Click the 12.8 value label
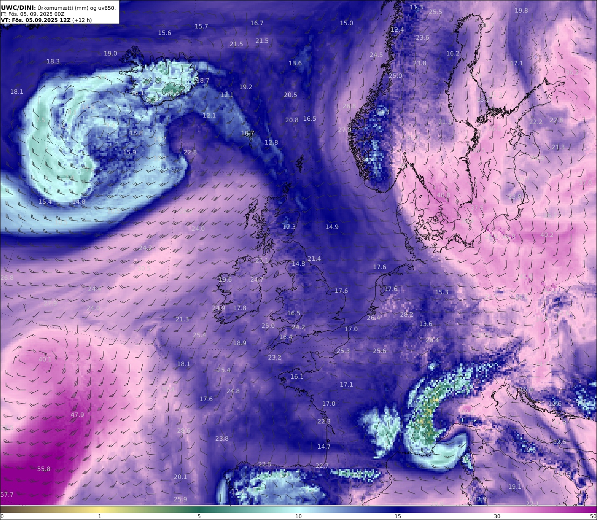 point(271,143)
